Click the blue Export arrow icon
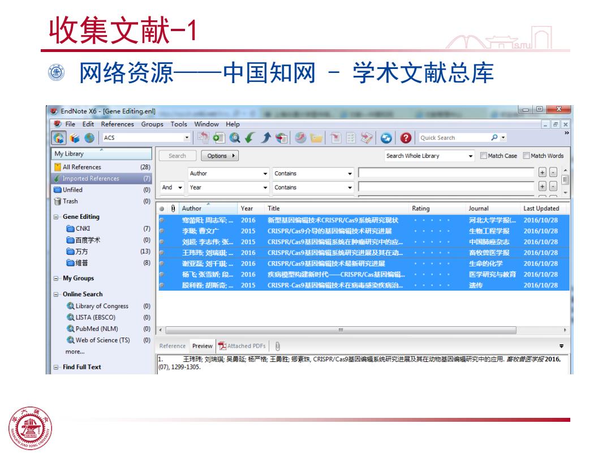Screen dimensions: 611x458 [x=266, y=138]
